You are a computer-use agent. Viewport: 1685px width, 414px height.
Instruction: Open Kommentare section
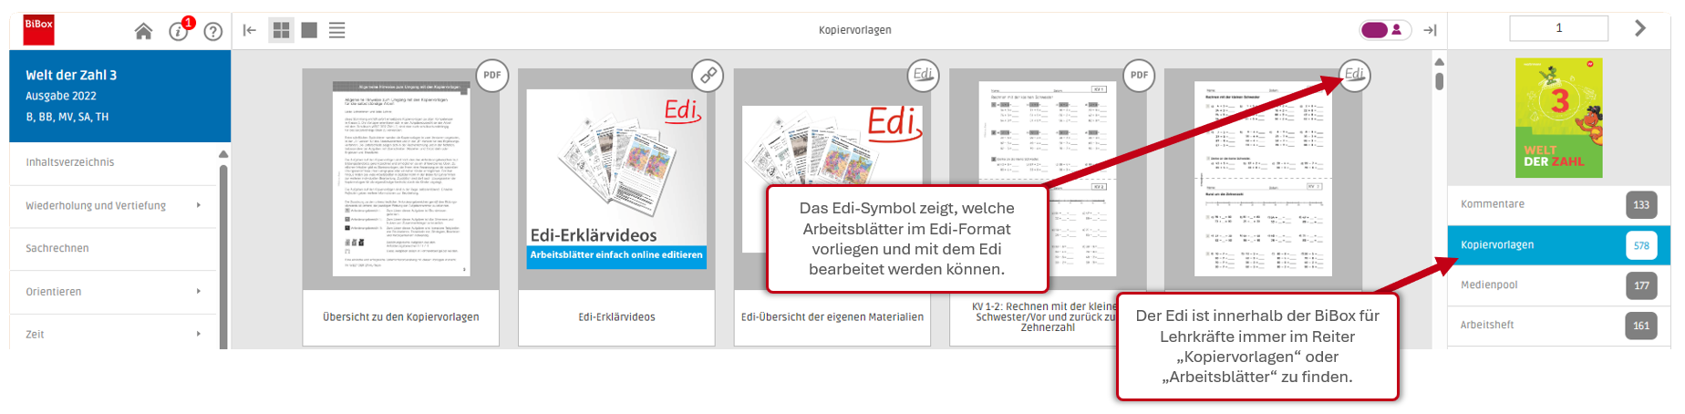(x=1558, y=204)
